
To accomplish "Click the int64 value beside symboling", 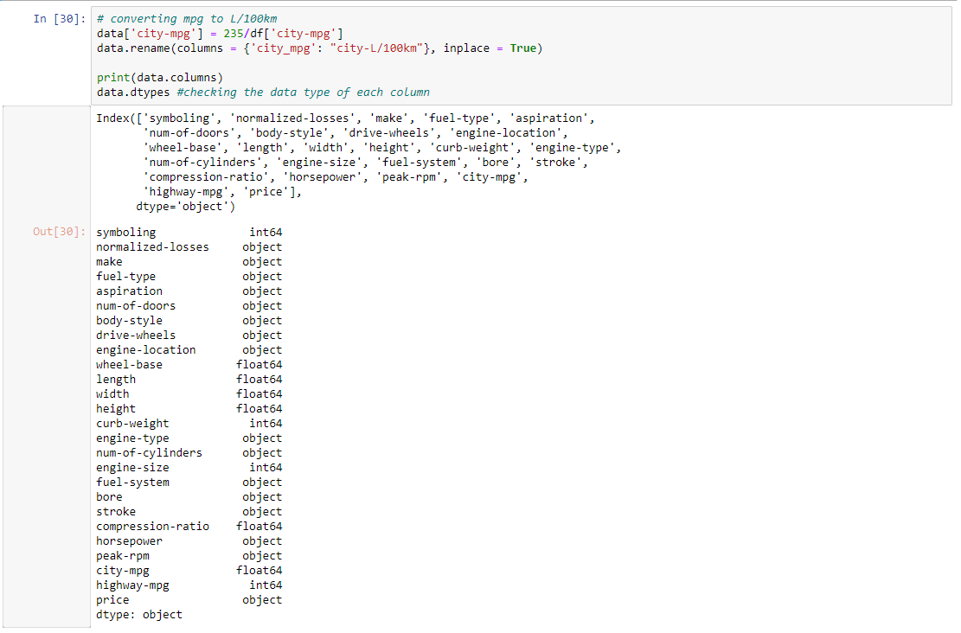I will (x=266, y=233).
